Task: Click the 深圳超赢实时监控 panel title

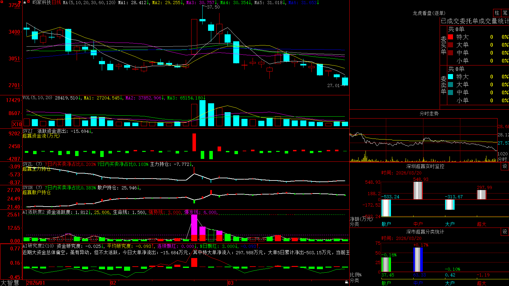Action: (425, 166)
